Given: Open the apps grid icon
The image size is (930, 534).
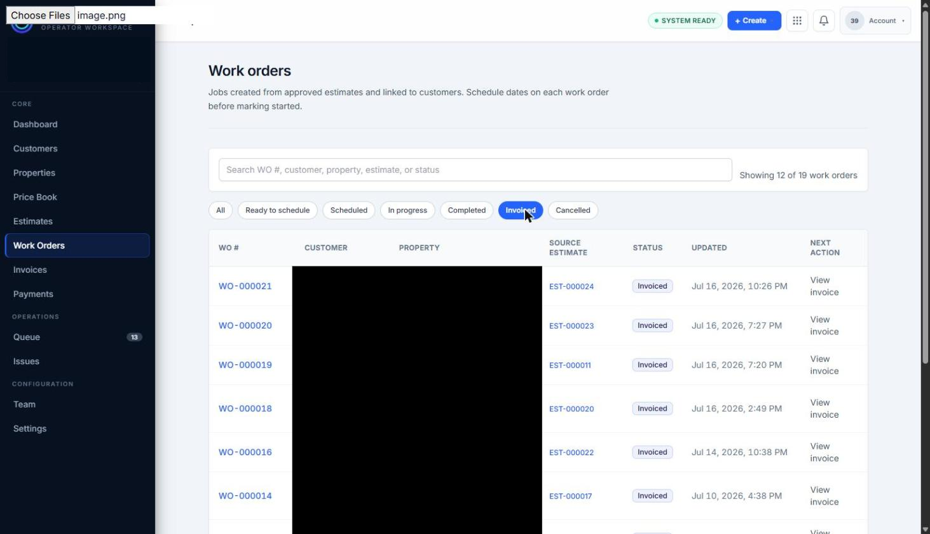Looking at the screenshot, I should tap(797, 20).
